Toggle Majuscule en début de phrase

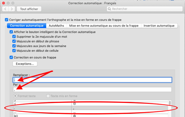[x=14, y=41]
